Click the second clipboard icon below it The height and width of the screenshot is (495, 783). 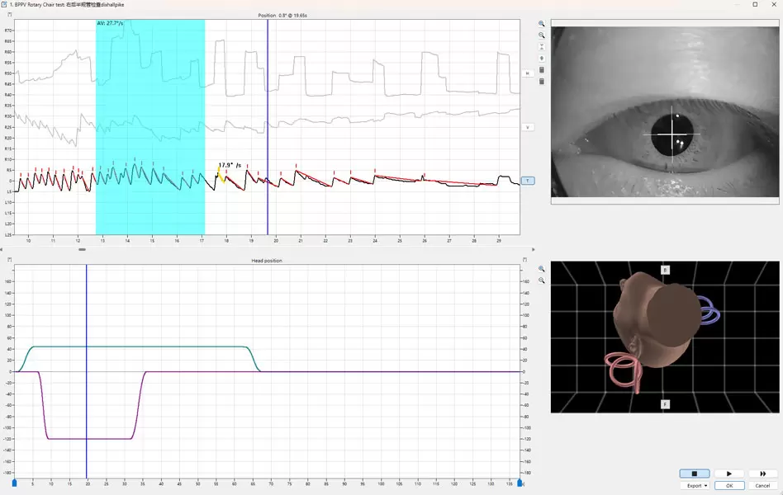tap(541, 82)
